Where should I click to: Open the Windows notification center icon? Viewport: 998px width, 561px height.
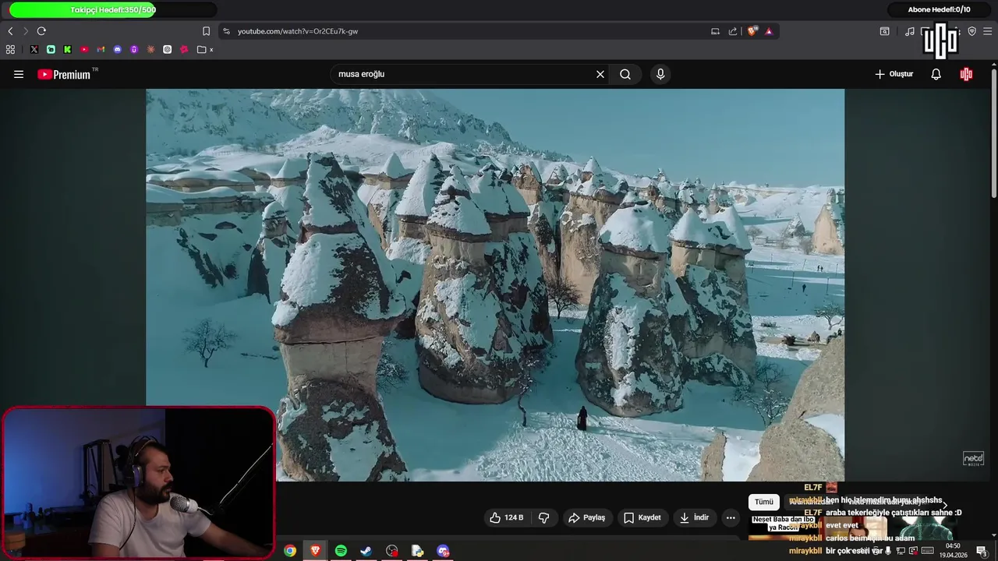click(x=982, y=551)
